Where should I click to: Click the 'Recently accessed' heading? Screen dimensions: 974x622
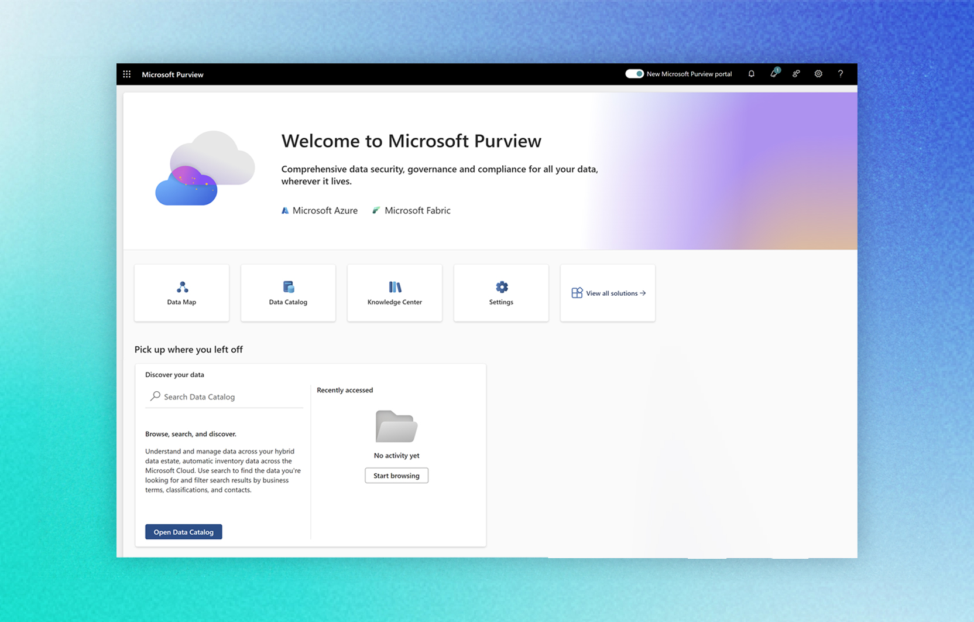click(345, 390)
